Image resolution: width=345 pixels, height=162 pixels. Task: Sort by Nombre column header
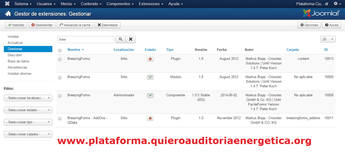click(x=74, y=50)
